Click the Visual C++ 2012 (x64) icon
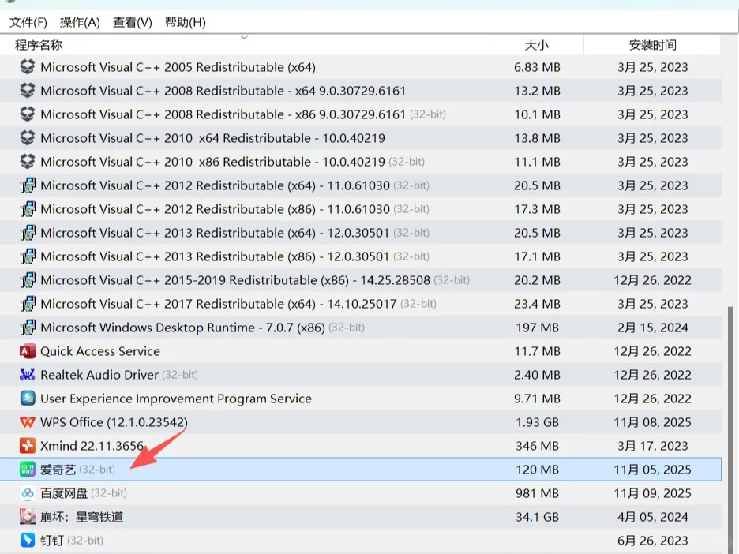 [x=28, y=185]
